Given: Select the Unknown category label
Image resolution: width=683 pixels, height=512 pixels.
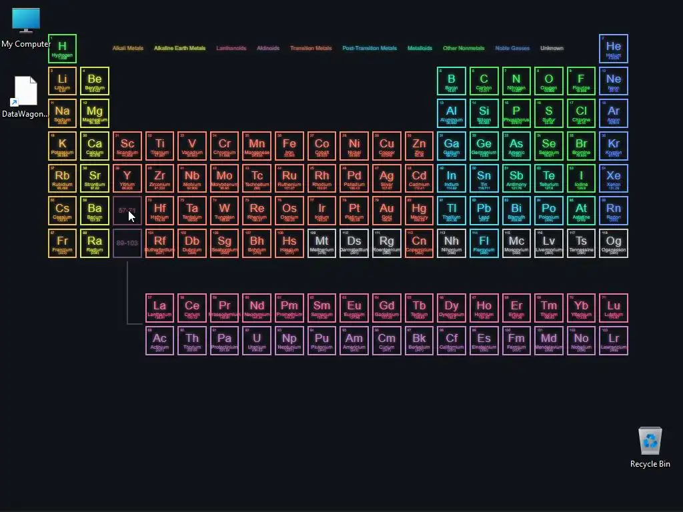Looking at the screenshot, I should click(552, 48).
